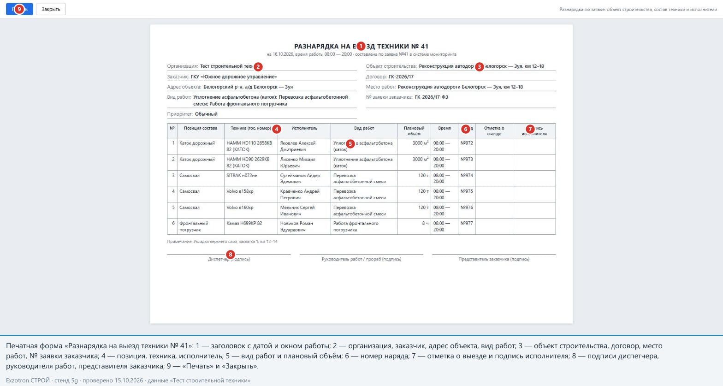
Task: Select the work order №972 cell
Action: click(x=467, y=146)
